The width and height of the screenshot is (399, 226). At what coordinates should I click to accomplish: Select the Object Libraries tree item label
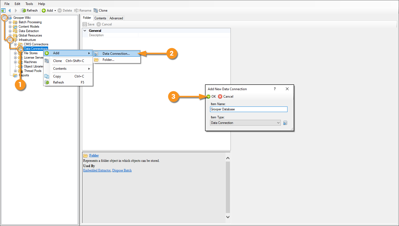coord(34,66)
